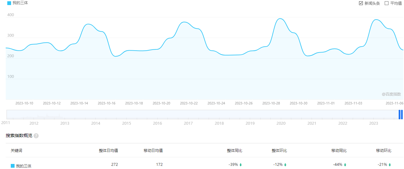Click the 2023-10-28 date axis label
Viewport: 404px width, 169px height.
pos(271,103)
